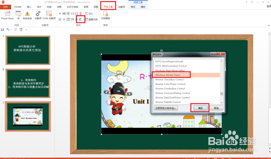The width and height of the screenshot is (271, 159).
Task: Open the 文档面板 document panel
Action: pos(105,15)
